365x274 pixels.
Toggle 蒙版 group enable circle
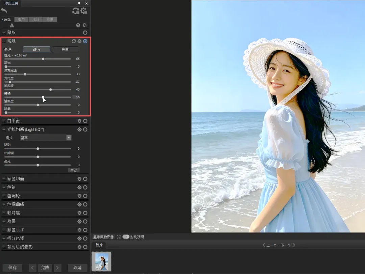coord(85,32)
